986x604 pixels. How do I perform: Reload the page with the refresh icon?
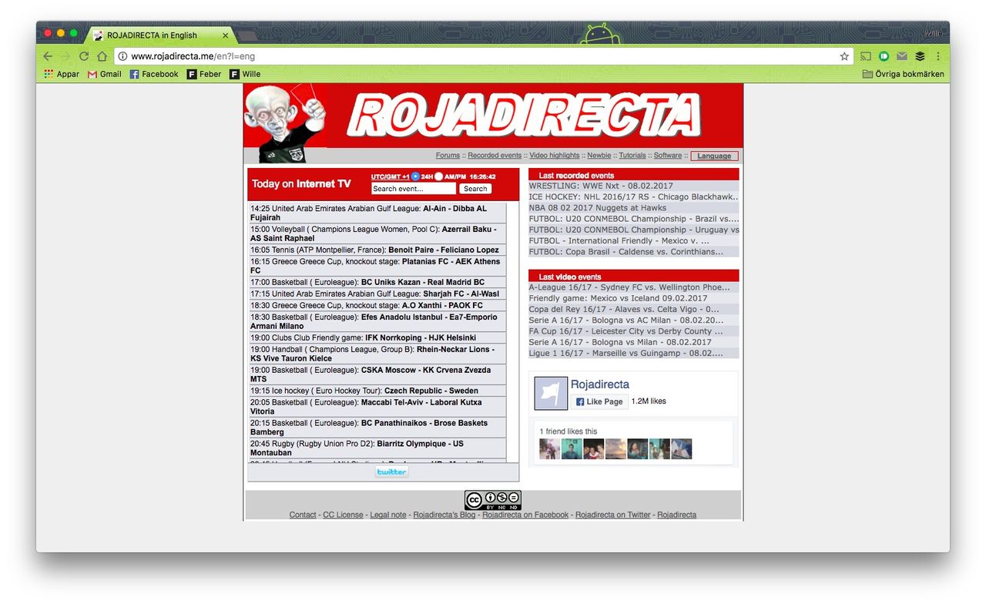coord(84,56)
